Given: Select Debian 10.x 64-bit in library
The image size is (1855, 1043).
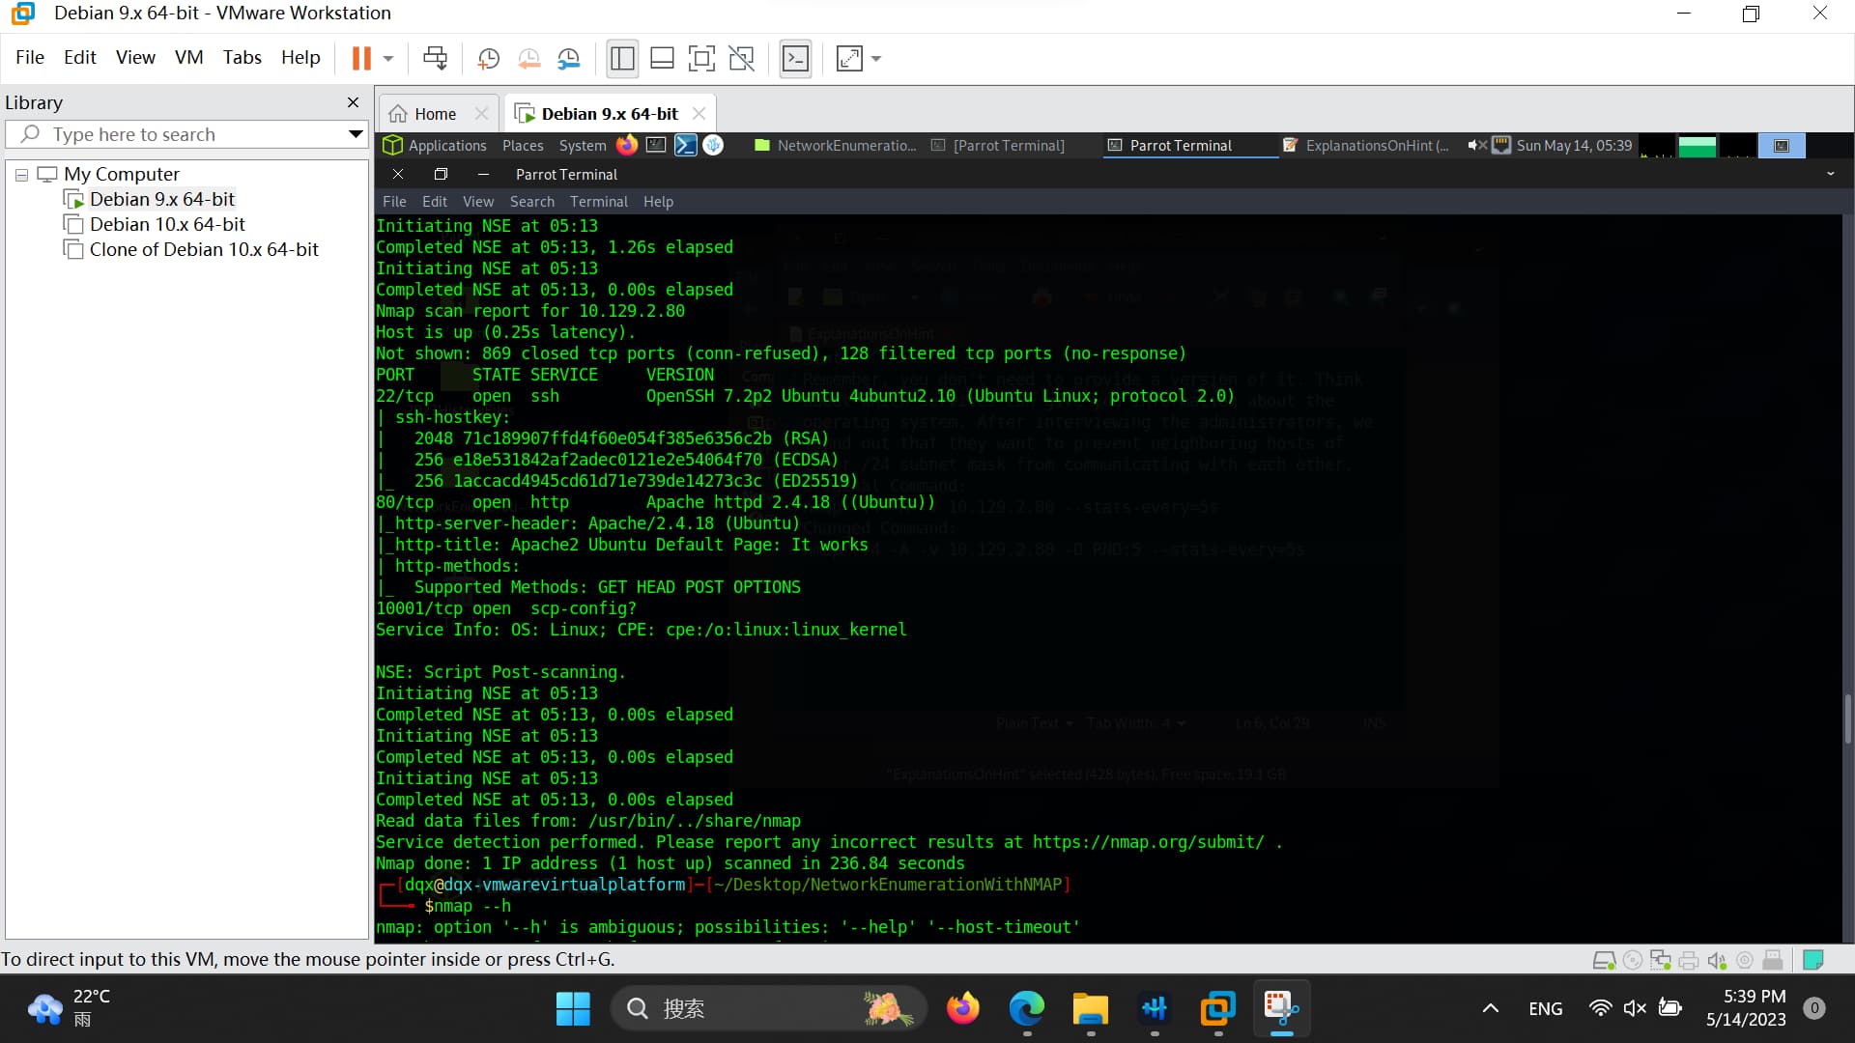Looking at the screenshot, I should [167, 224].
